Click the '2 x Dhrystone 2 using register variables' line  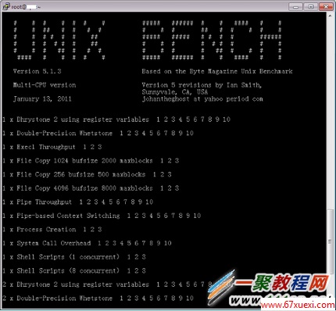108,284
